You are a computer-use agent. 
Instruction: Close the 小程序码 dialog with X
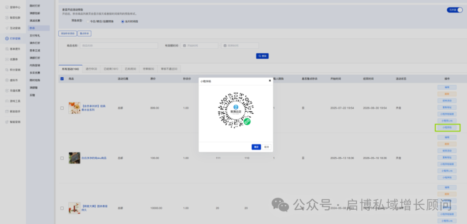point(270,80)
